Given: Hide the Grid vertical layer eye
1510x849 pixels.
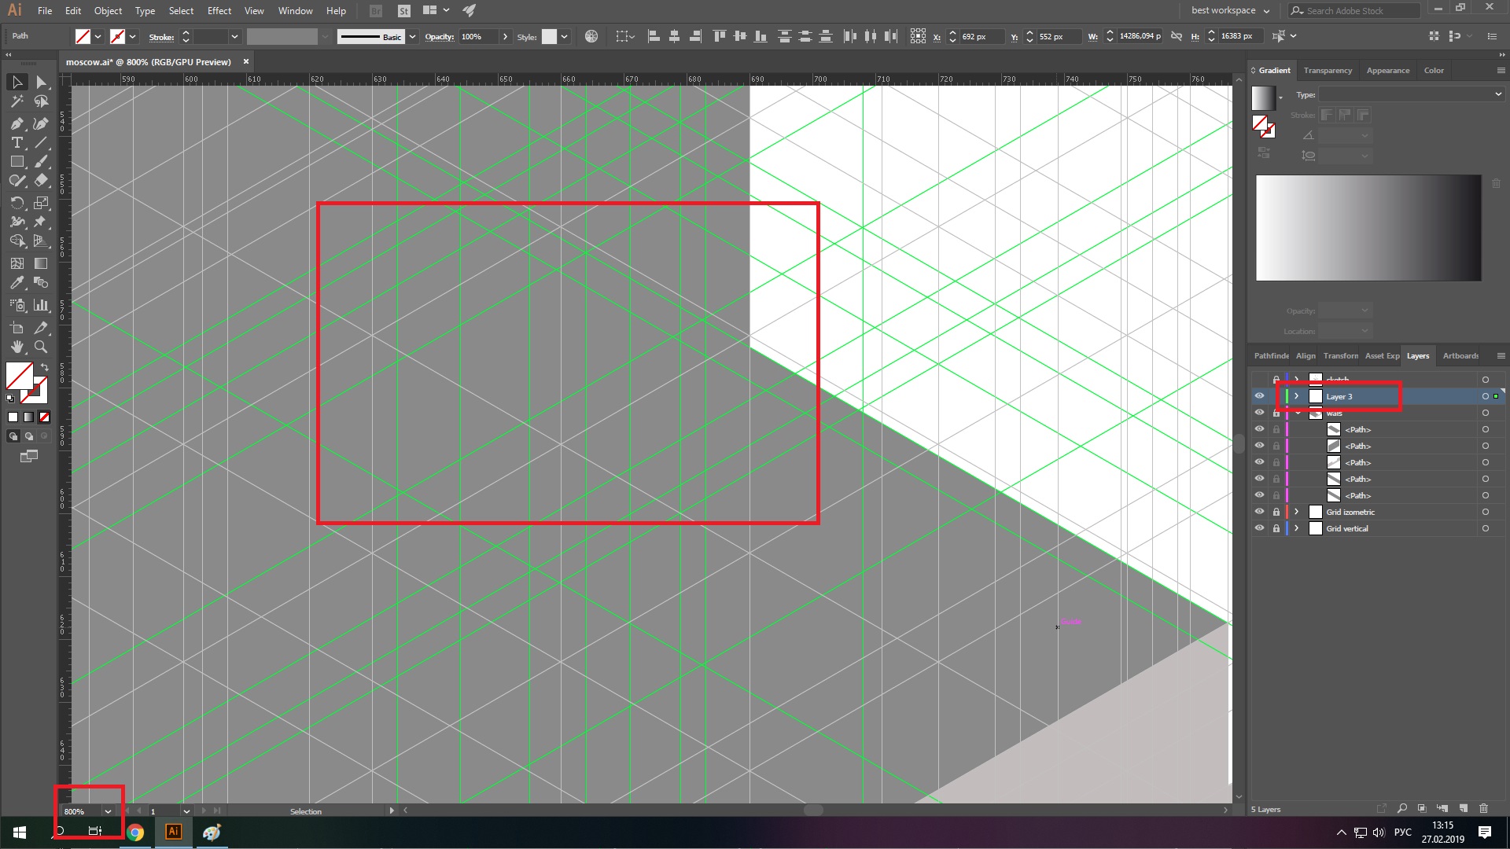Looking at the screenshot, I should point(1259,528).
